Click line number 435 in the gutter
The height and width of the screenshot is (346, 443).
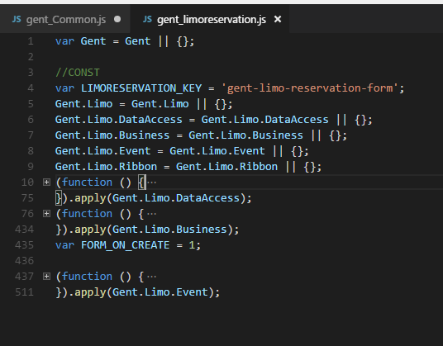24,245
